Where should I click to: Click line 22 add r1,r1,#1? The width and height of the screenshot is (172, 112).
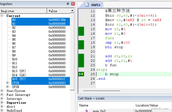click(119, 60)
